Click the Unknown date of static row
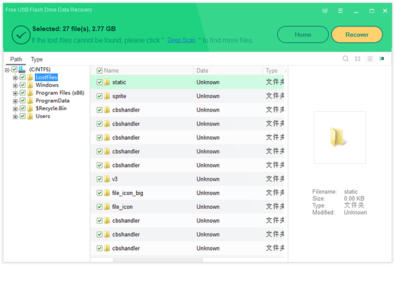 point(208,82)
